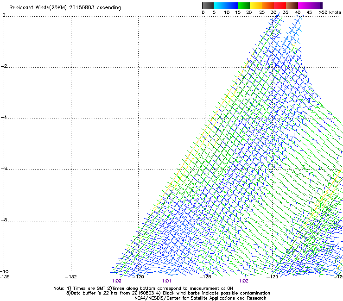Click the cyan 5-10 knots legend swatch
Screen dimensions: 343x301
220,6
